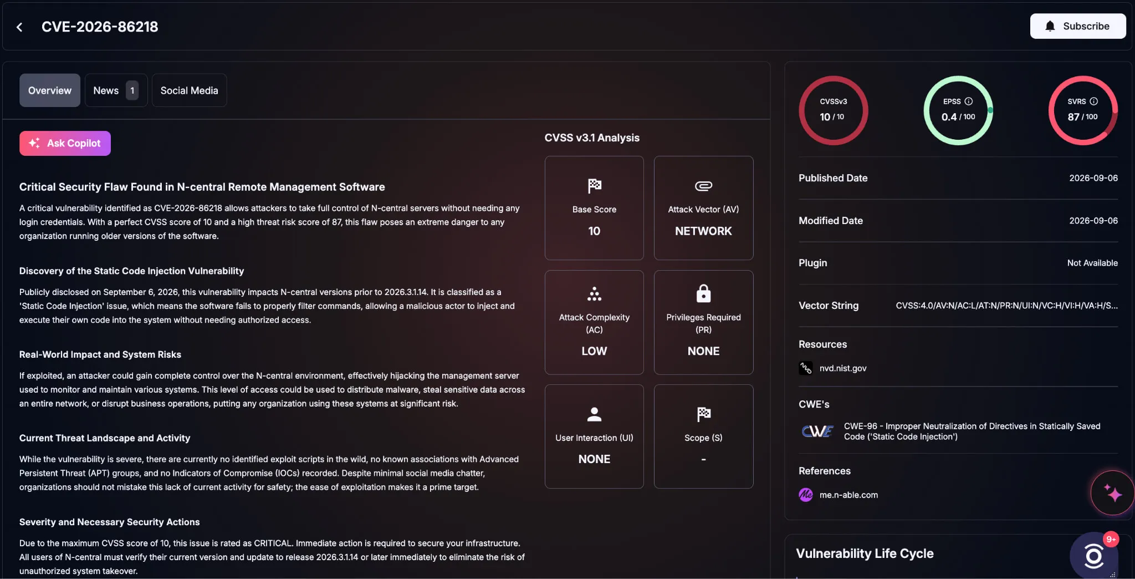Open the floating sparkle Copilot button
Viewport: 1135px width, 579px height.
click(x=1112, y=492)
